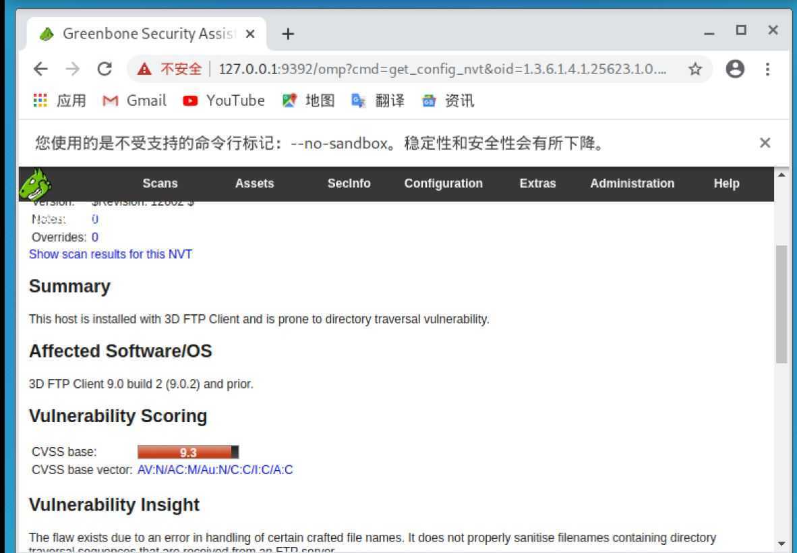Open the Chrome profile avatar
The image size is (797, 553).
tap(735, 69)
